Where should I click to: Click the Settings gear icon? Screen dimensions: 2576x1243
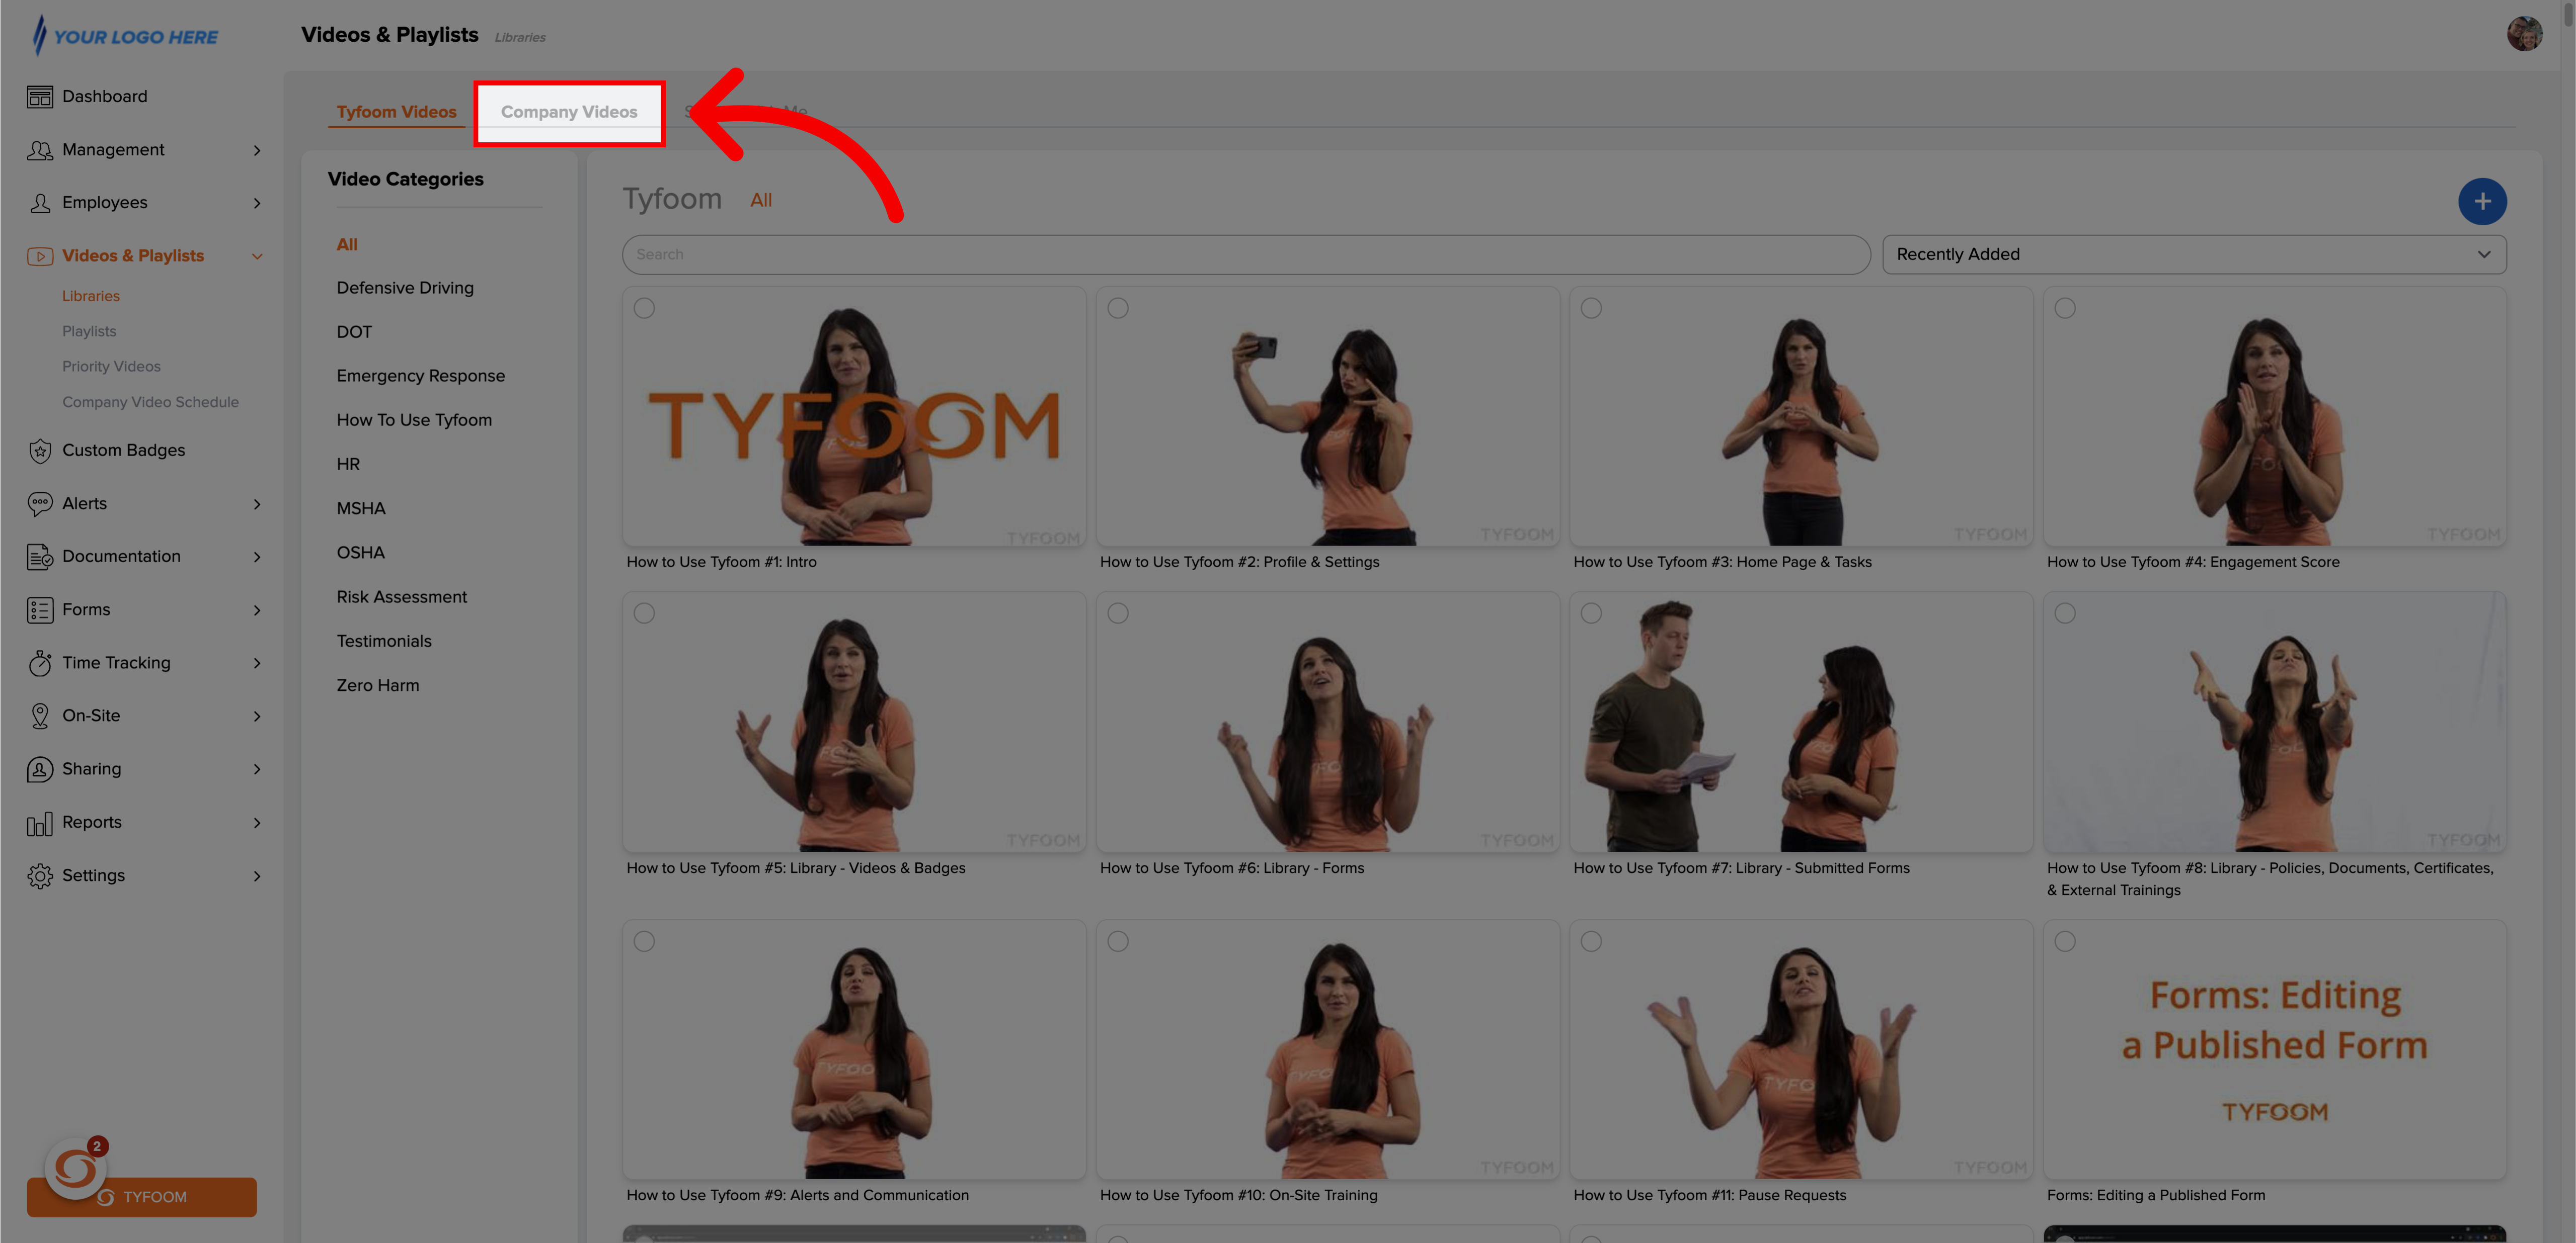coord(40,875)
